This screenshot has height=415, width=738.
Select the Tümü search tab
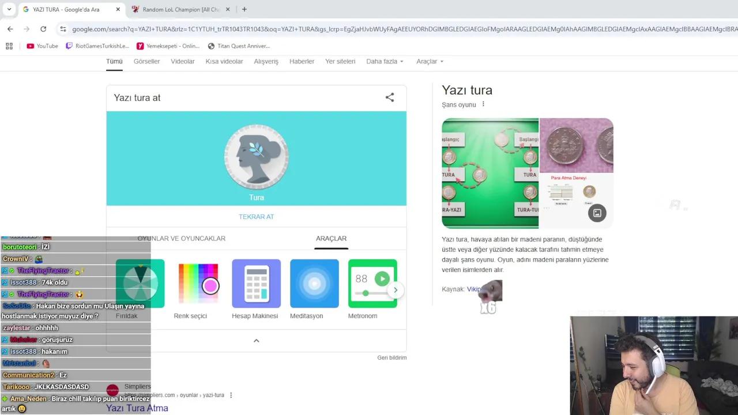[114, 61]
